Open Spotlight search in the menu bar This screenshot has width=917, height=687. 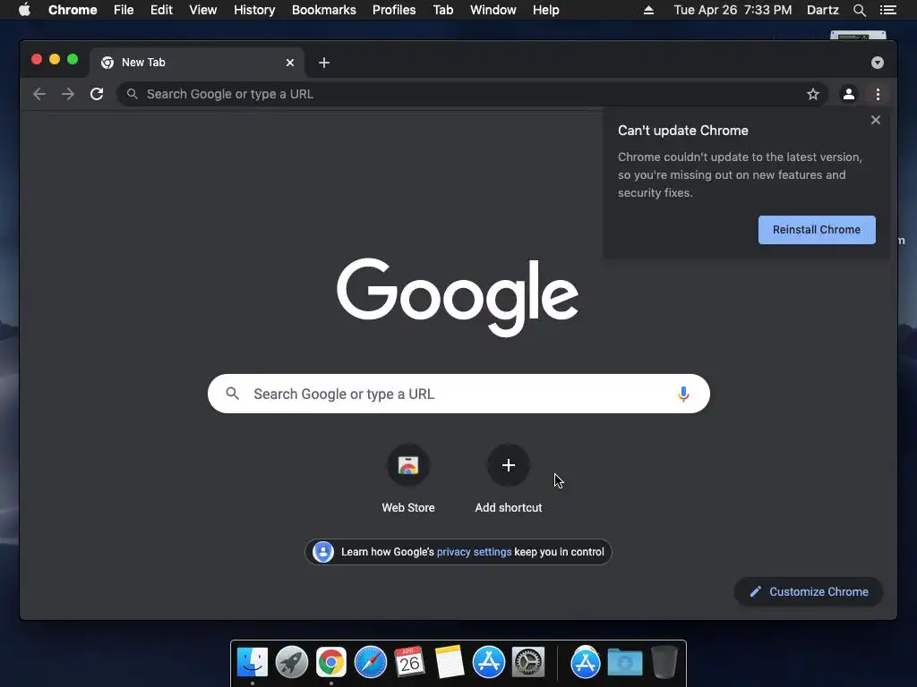[x=859, y=10]
